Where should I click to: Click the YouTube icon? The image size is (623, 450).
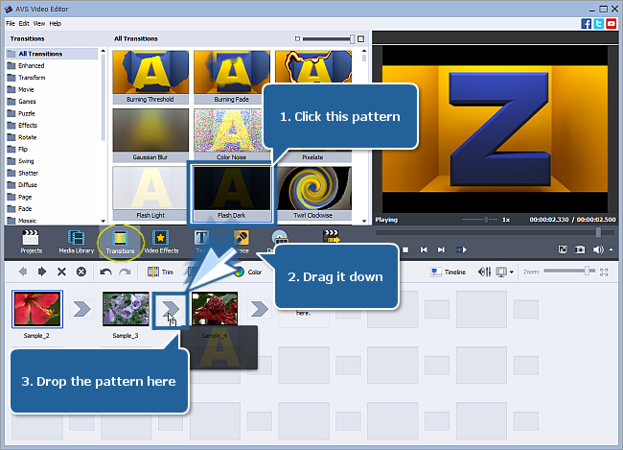click(611, 23)
